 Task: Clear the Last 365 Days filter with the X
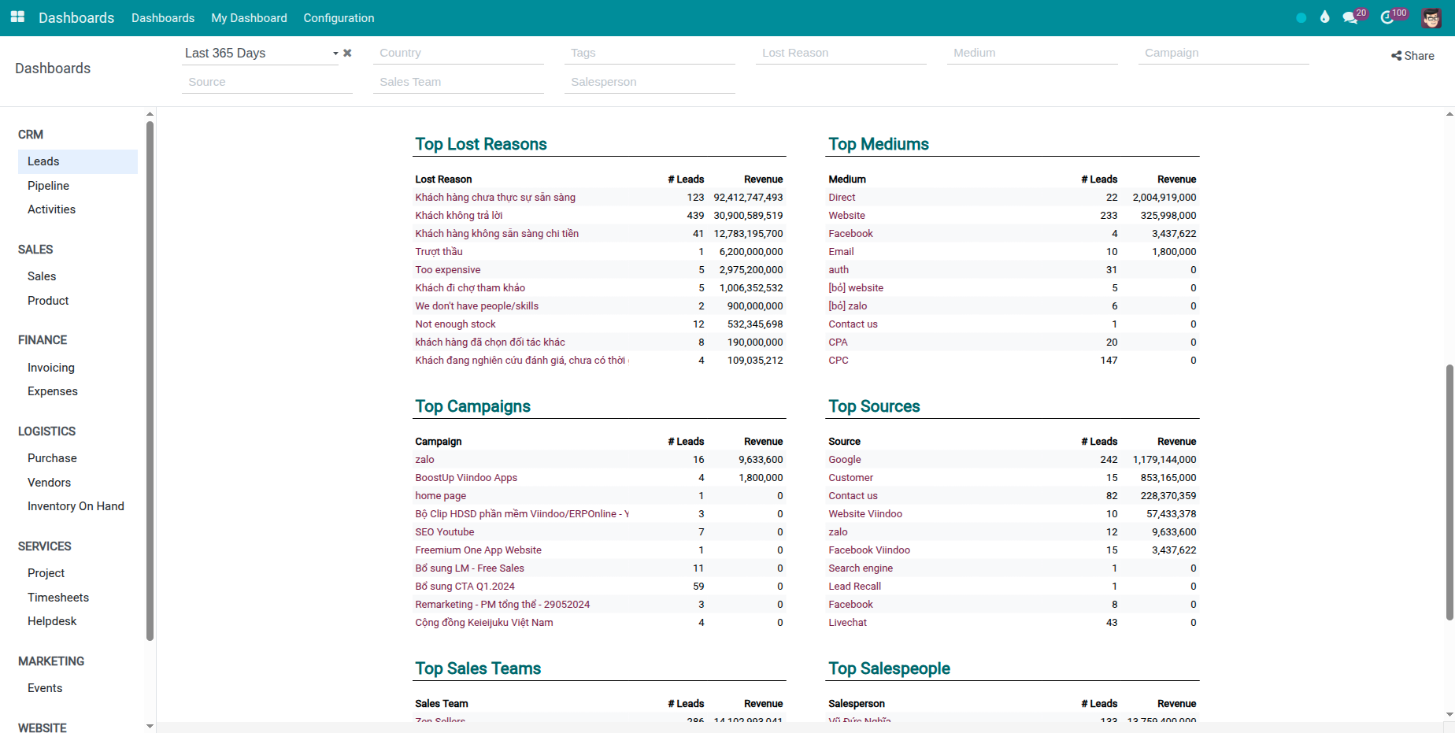tap(347, 53)
